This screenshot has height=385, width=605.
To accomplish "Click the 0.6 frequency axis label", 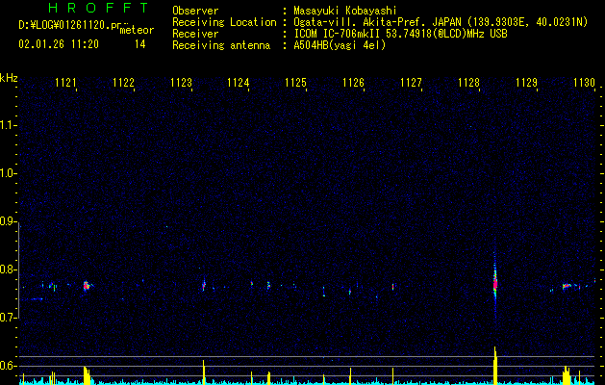I will (x=8, y=366).
